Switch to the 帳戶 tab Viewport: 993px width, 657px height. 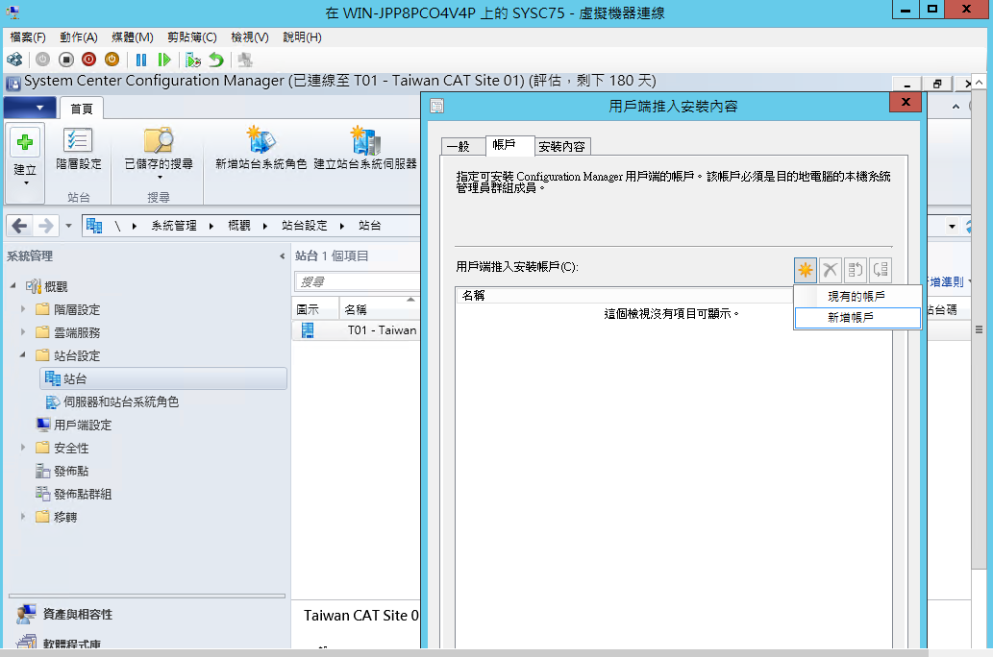coord(509,145)
